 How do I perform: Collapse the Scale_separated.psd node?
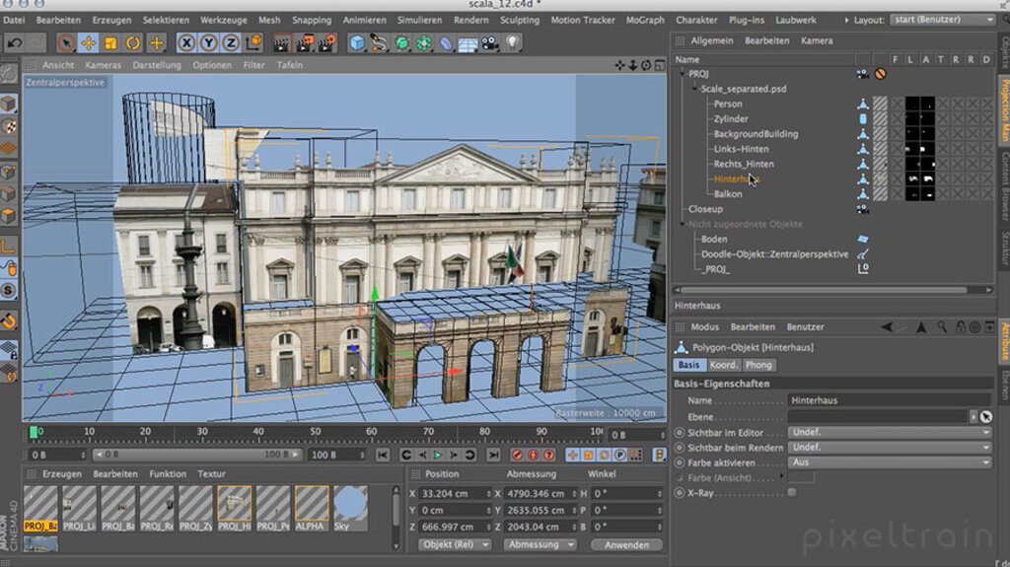point(695,89)
